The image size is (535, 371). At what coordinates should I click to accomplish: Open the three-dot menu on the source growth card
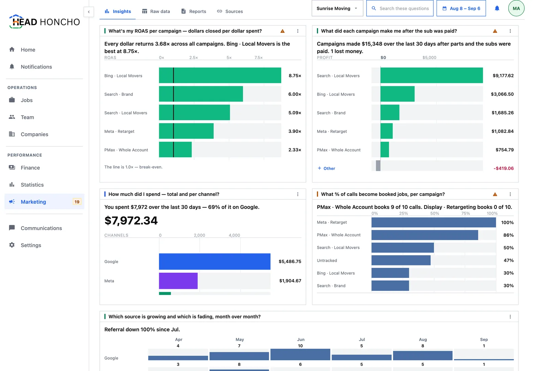click(x=510, y=317)
